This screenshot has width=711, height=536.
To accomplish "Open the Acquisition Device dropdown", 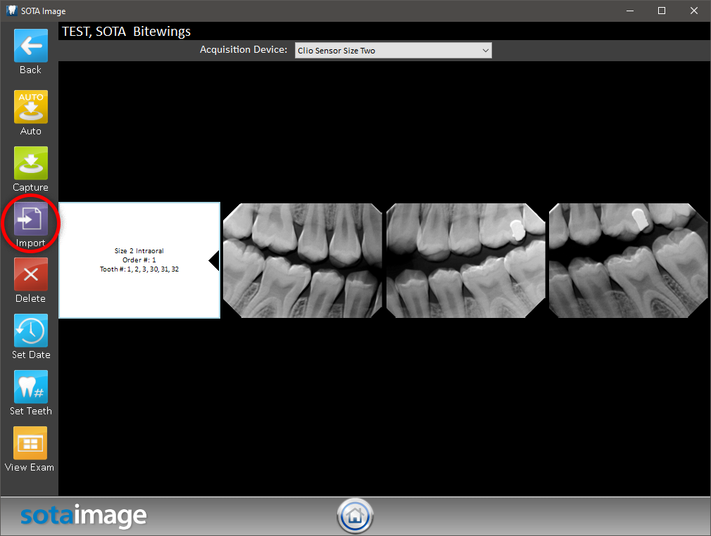I will (393, 51).
